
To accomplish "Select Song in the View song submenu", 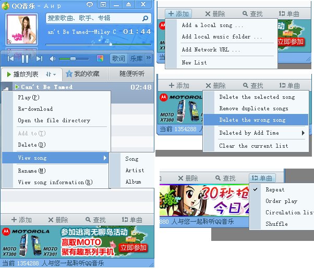I will [x=132, y=159].
